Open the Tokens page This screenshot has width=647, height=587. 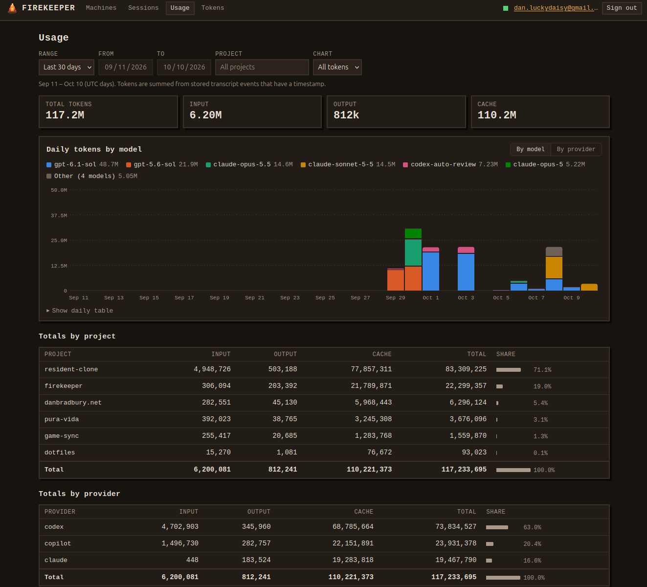pyautogui.click(x=213, y=8)
